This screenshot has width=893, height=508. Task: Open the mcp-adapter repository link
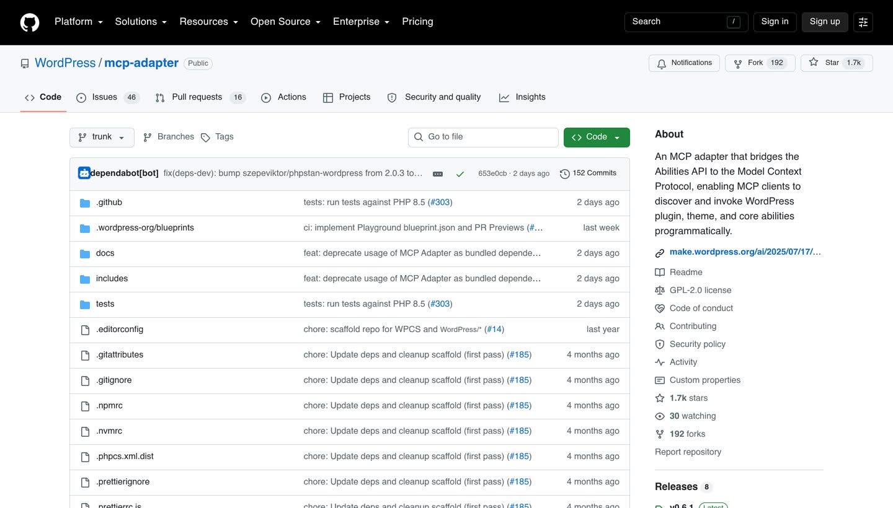[x=141, y=63]
